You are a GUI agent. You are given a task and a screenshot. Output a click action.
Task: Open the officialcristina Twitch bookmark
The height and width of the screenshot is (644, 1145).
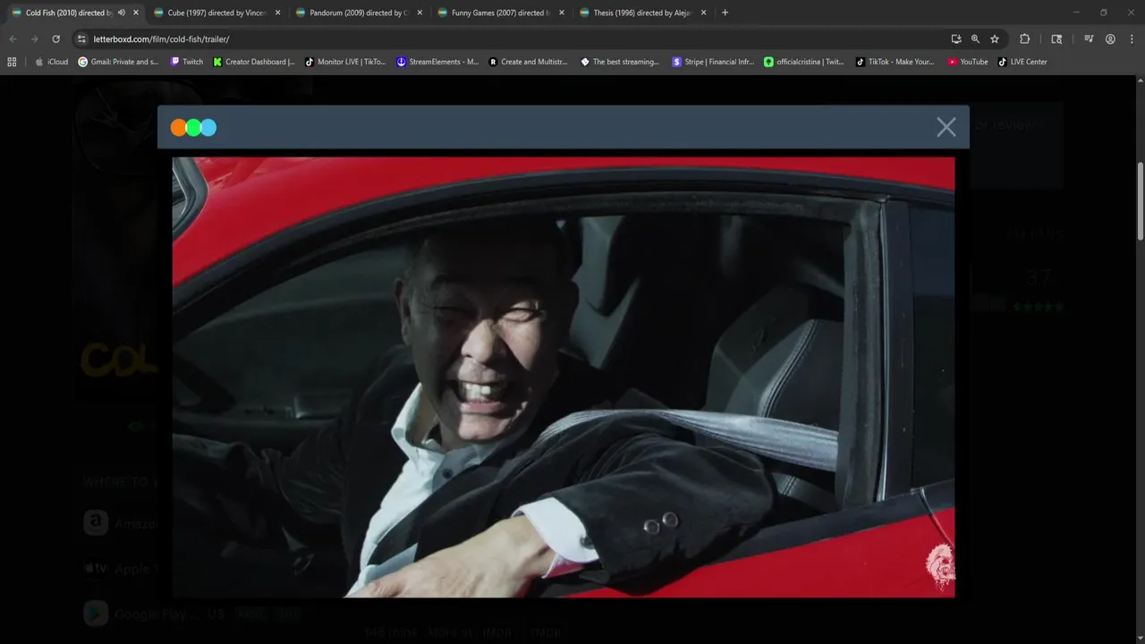pyautogui.click(x=803, y=62)
